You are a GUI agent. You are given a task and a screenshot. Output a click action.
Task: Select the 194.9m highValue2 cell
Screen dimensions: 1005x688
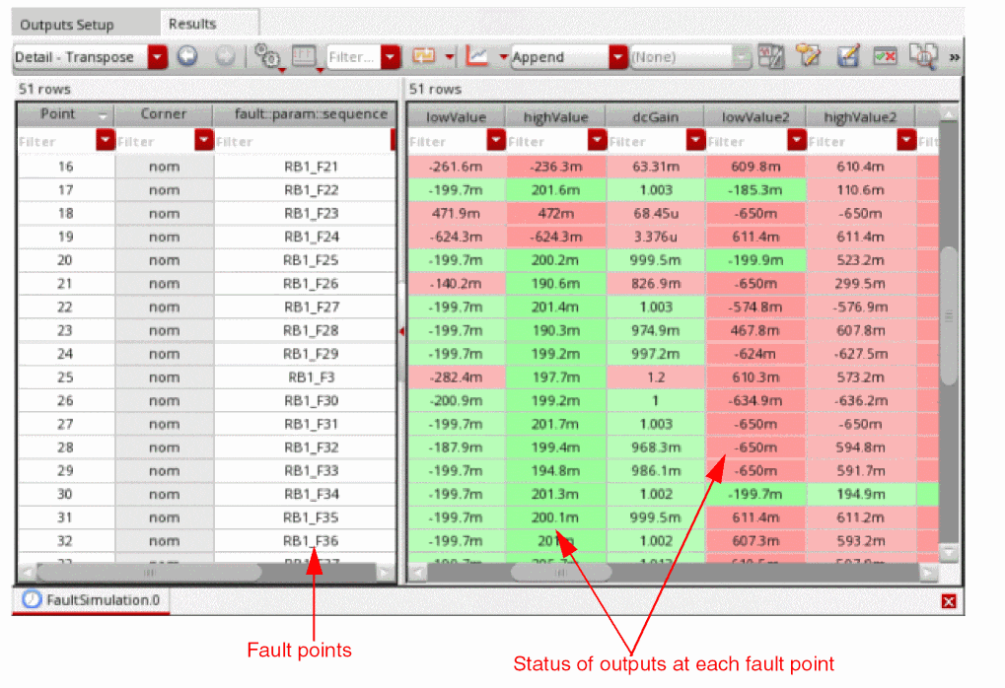click(x=860, y=494)
